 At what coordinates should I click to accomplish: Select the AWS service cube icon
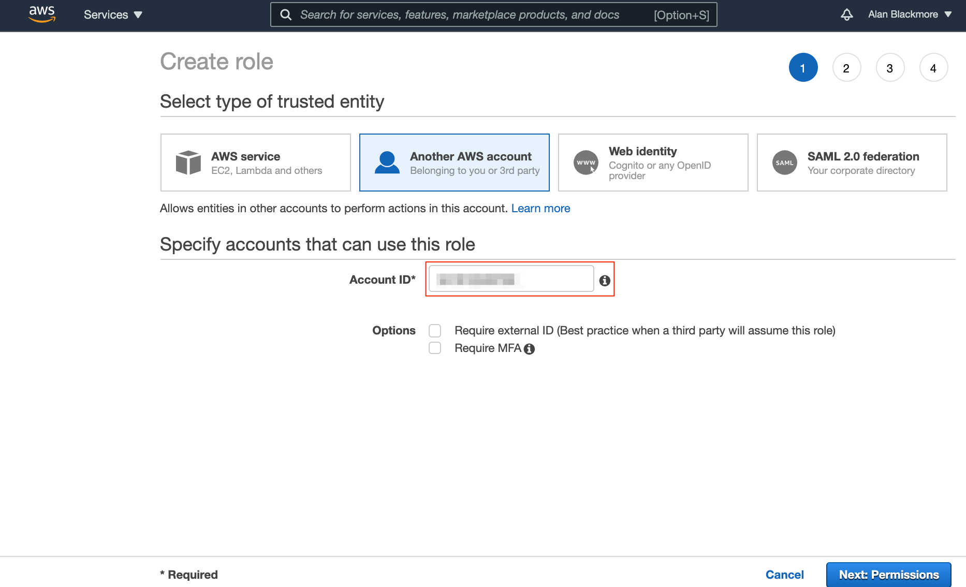click(188, 163)
